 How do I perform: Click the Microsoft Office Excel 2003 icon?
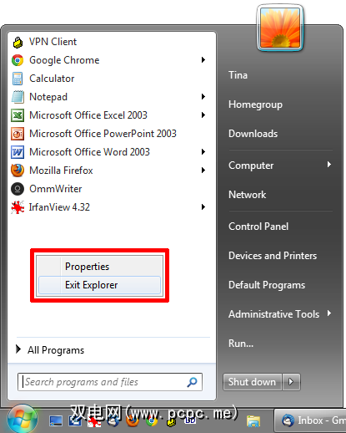tap(18, 115)
